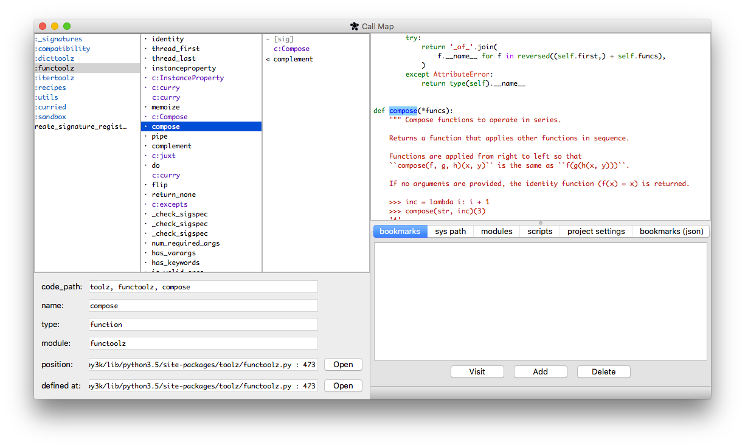
Task: Select c:Compose in the middle column
Action: point(201,117)
